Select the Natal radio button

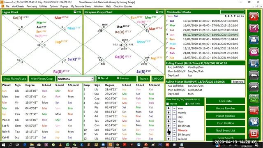point(99,78)
